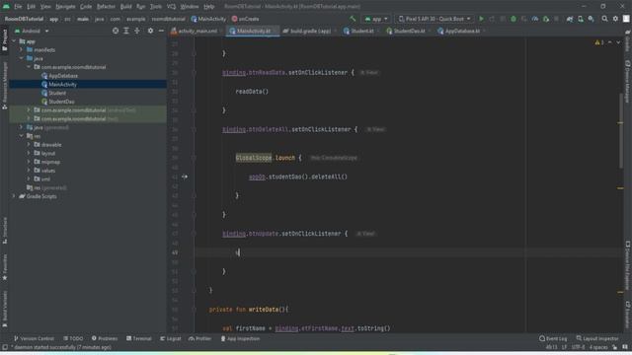Click the yellow warning indicator in editor
Viewport: 632px width, 355px height.
coord(599,42)
